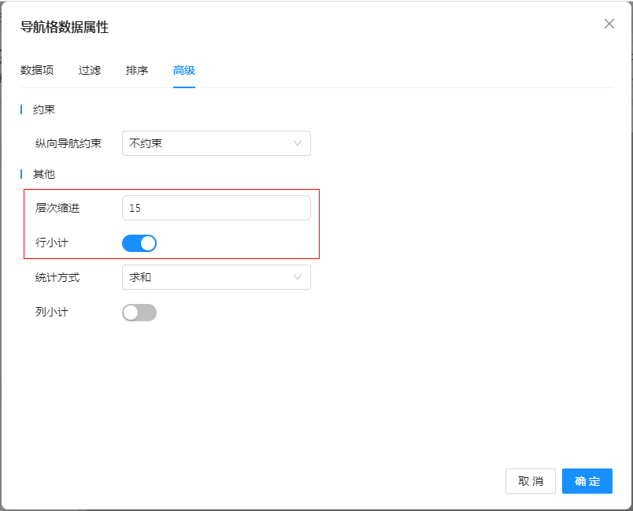The width and height of the screenshot is (633, 511).
Task: Confirm with the 确定 button
Action: (x=587, y=481)
